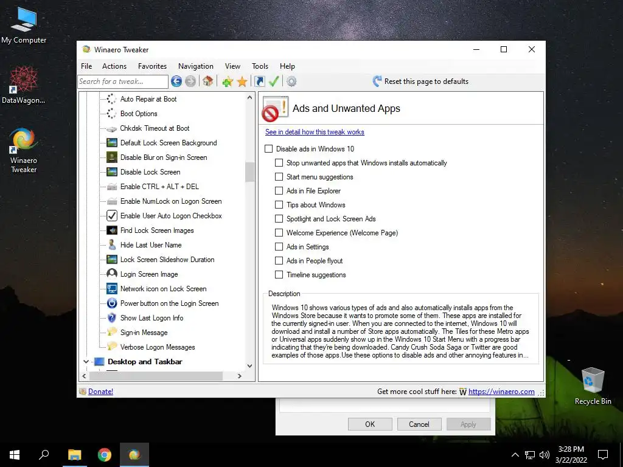The image size is (623, 467).
Task: Tick the Tips about Windows checkbox
Action: coord(279,204)
